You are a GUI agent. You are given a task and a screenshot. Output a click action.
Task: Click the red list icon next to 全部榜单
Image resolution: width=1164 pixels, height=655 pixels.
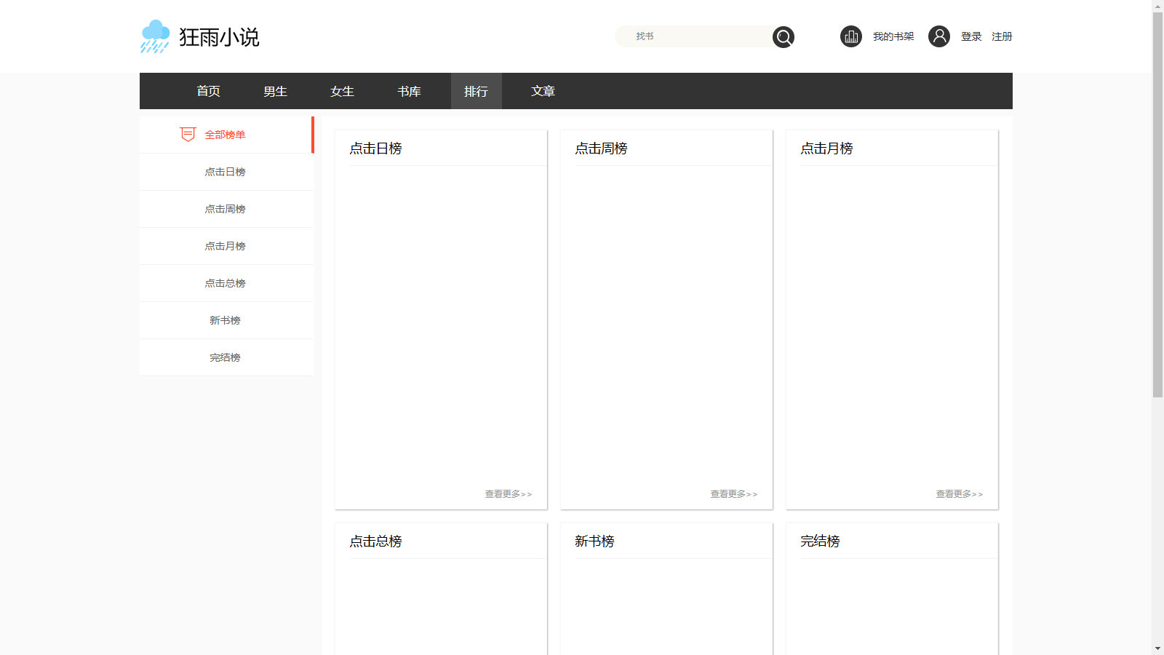click(x=187, y=134)
